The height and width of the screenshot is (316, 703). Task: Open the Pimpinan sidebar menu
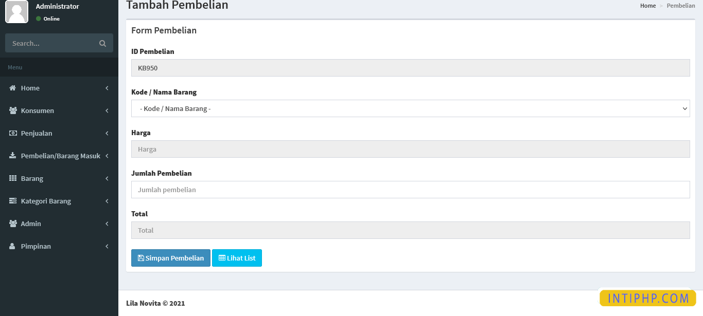coord(36,247)
